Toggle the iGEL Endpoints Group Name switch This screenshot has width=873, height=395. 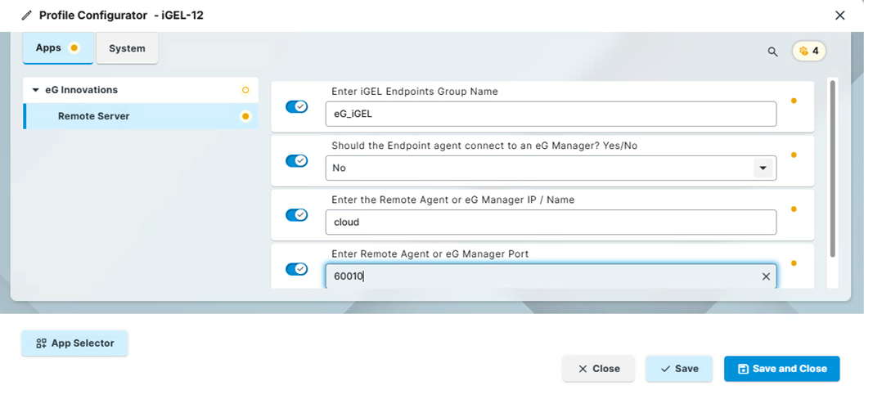coord(297,106)
